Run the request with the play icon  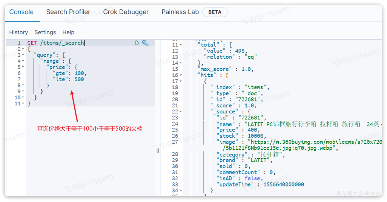137,43
